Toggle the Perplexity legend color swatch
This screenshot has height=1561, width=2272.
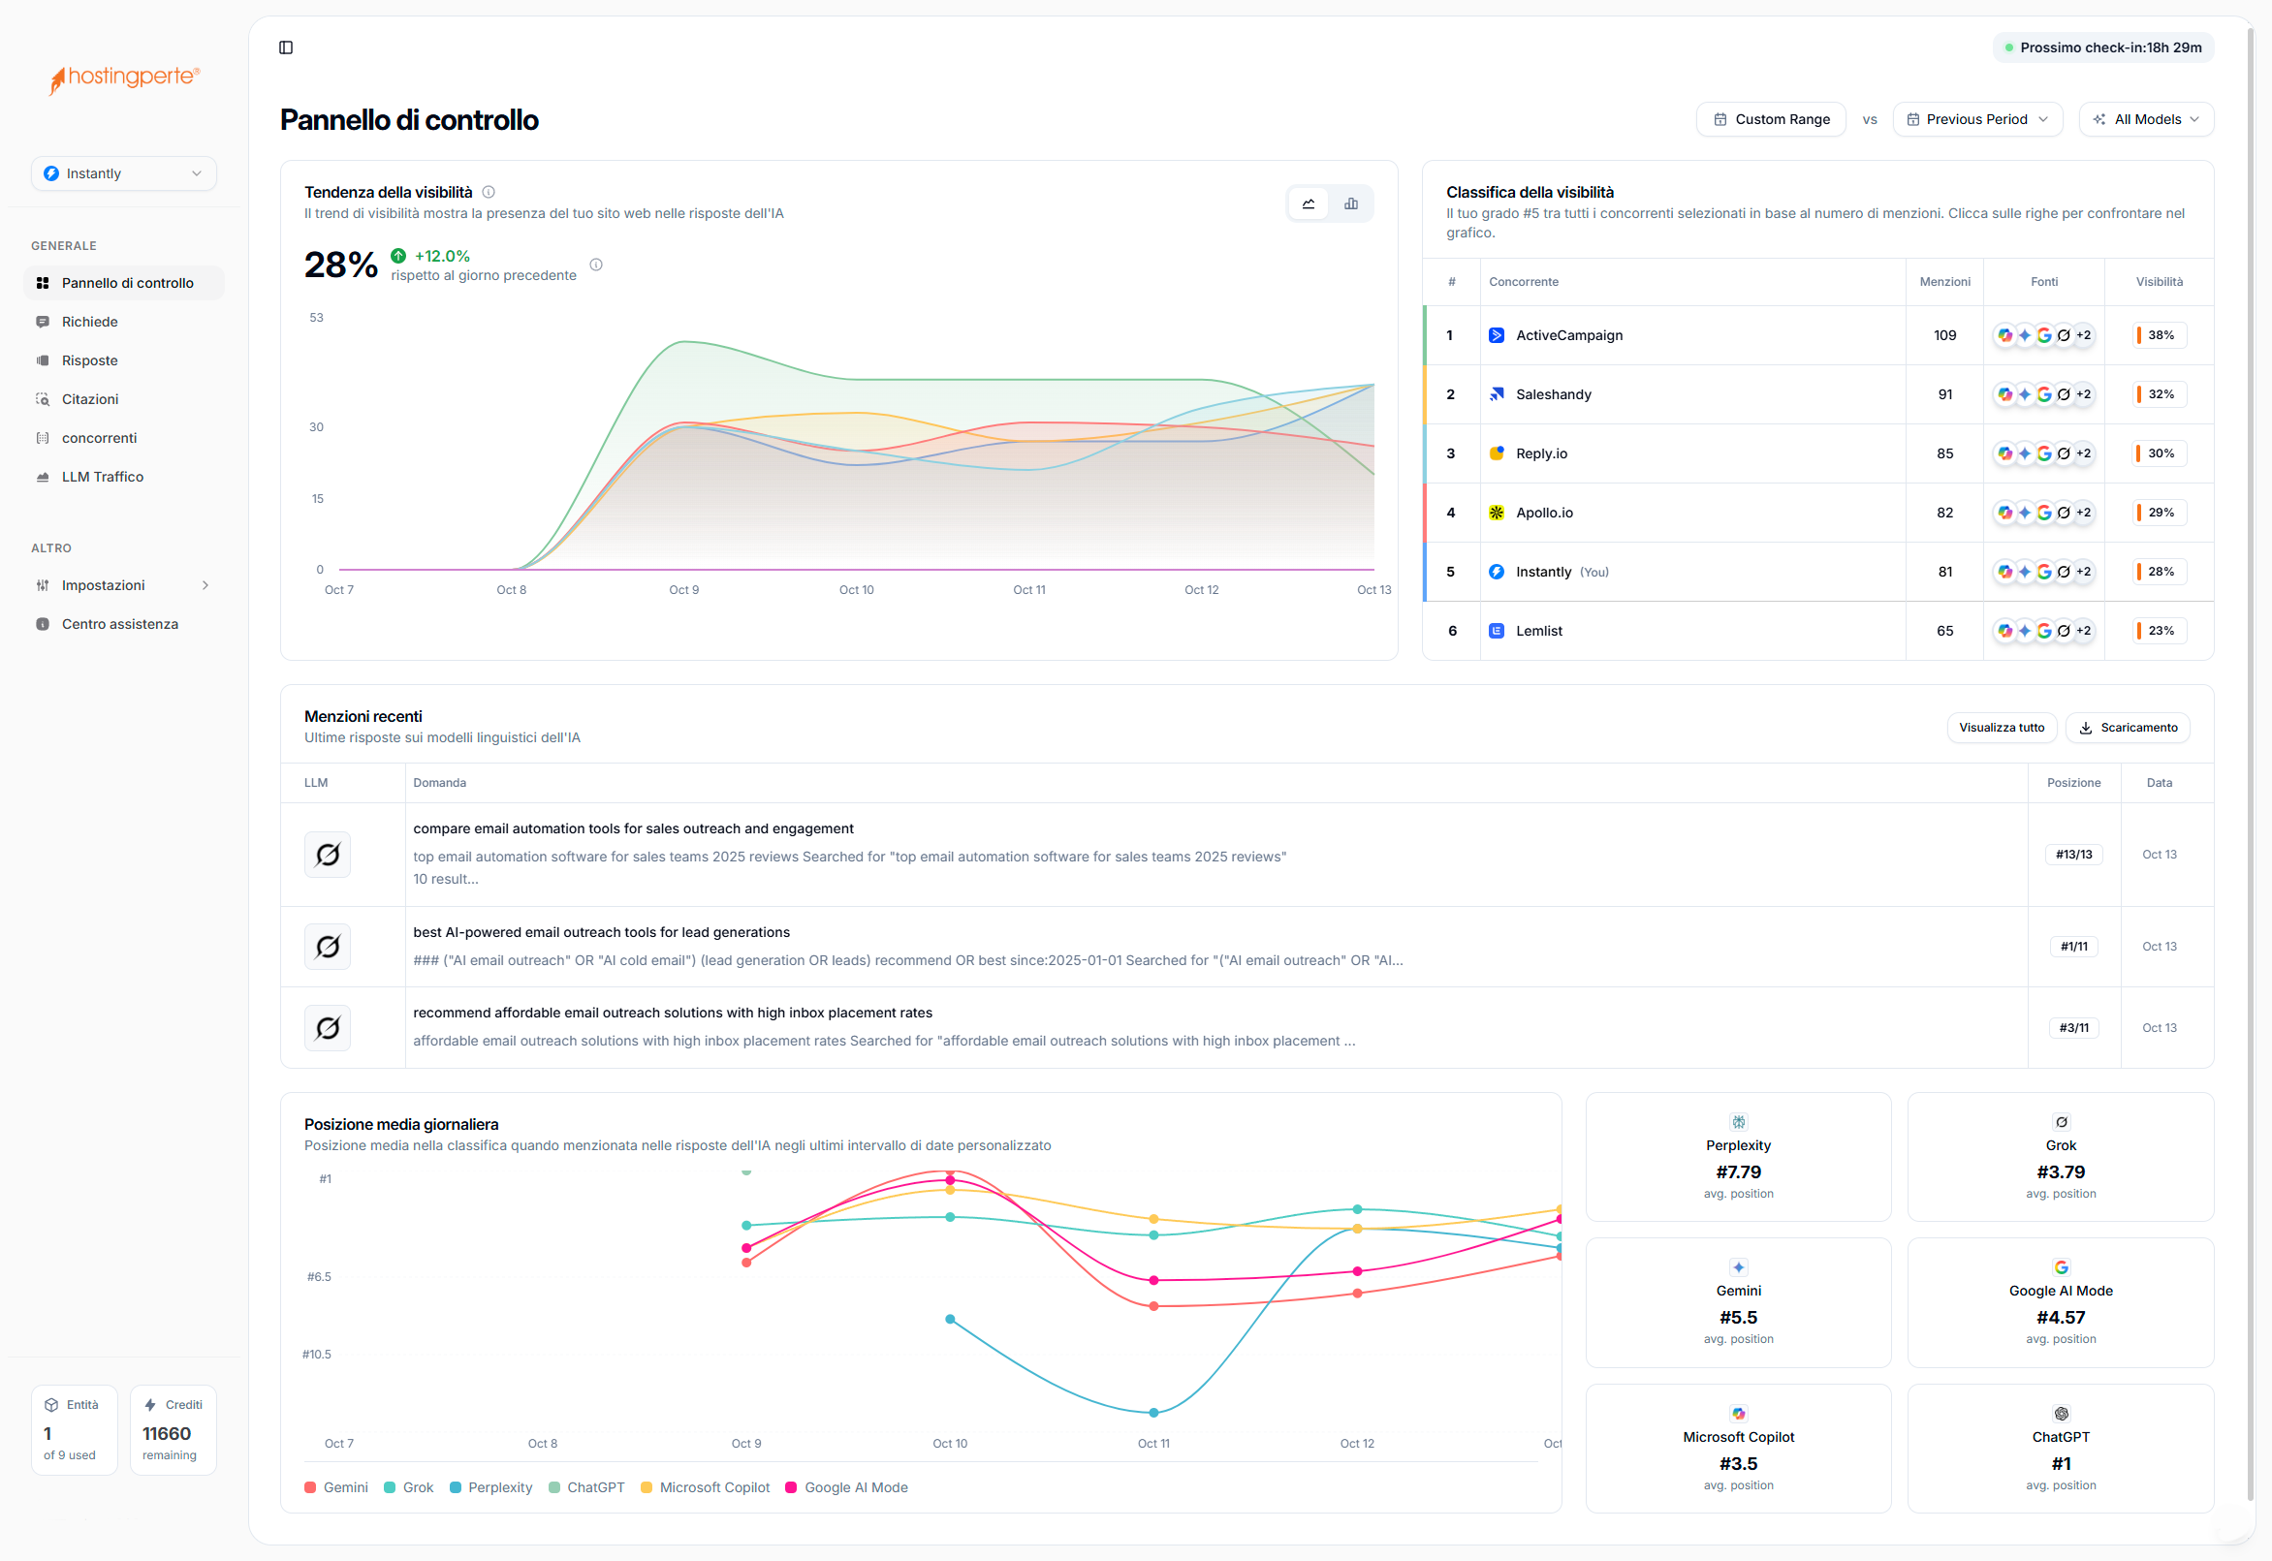tap(455, 1487)
